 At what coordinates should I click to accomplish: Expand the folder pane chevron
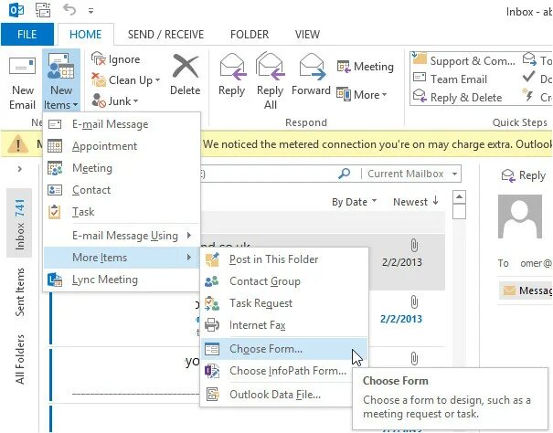coord(20,169)
